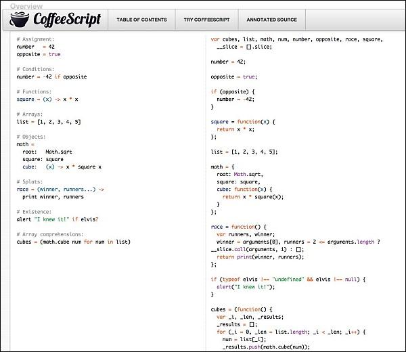The image size is (406, 352).
Task: Click 'race = function() {' JavaScript line
Action: point(238,227)
